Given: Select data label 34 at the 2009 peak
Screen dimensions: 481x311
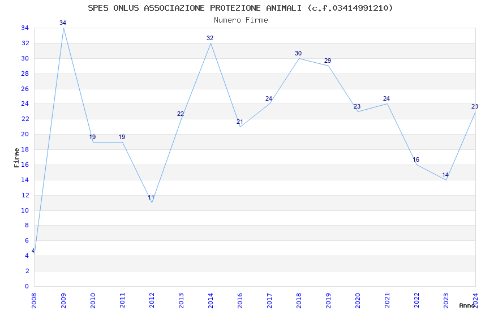Looking at the screenshot, I should 63,23.
